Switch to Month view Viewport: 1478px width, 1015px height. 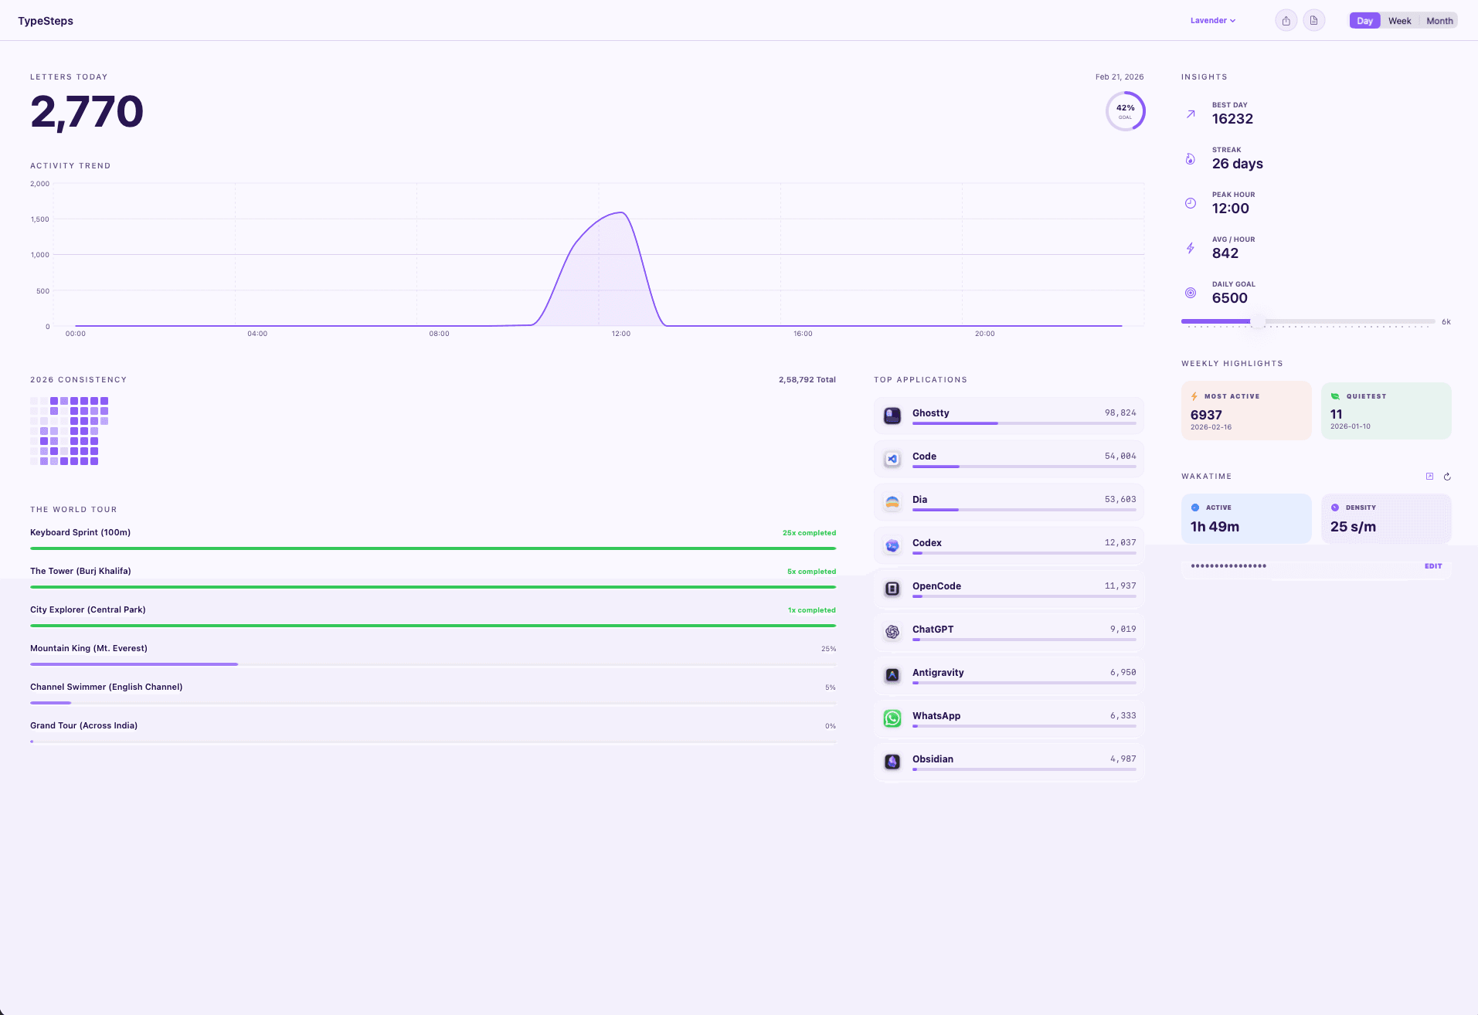1439,21
